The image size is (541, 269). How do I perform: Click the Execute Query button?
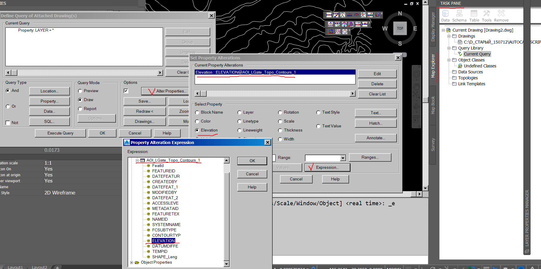[x=60, y=133]
